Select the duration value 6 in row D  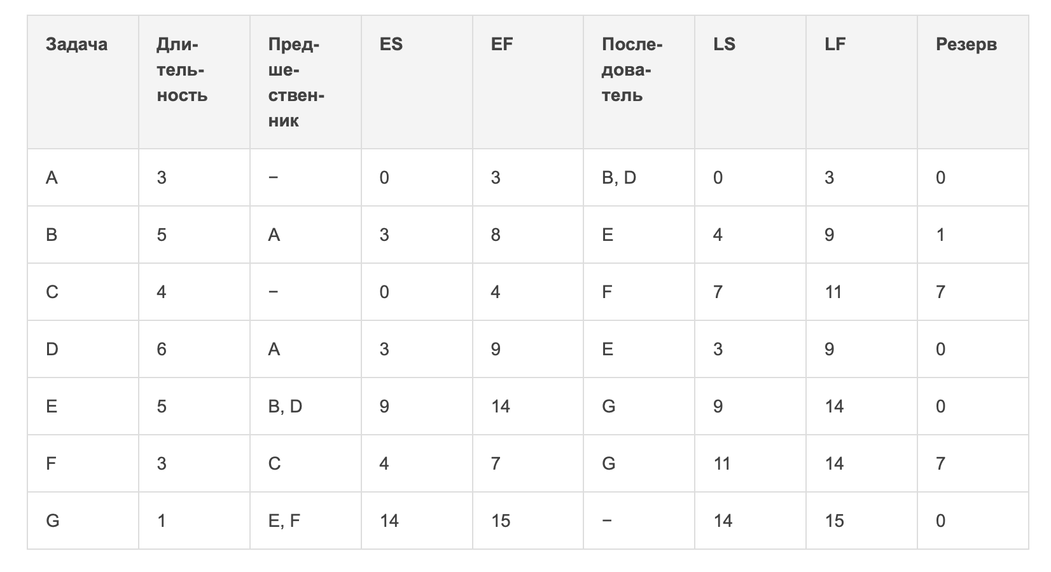pos(162,349)
